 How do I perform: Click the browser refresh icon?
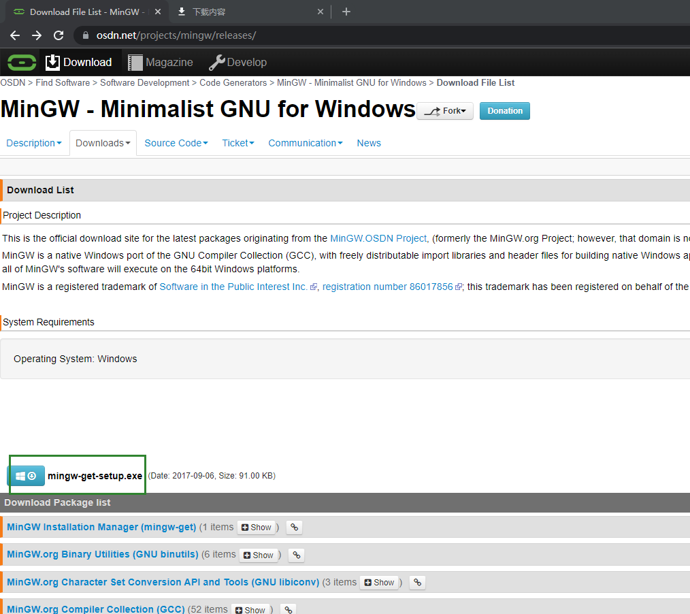(x=59, y=35)
